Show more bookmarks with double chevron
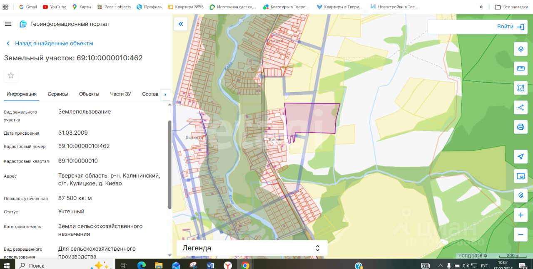 click(x=481, y=7)
